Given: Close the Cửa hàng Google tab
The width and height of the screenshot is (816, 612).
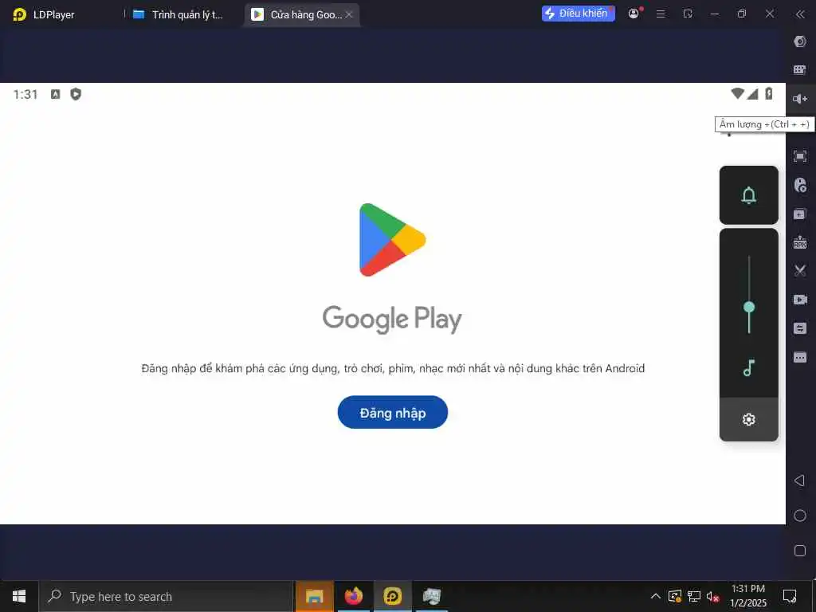Looking at the screenshot, I should 349,14.
